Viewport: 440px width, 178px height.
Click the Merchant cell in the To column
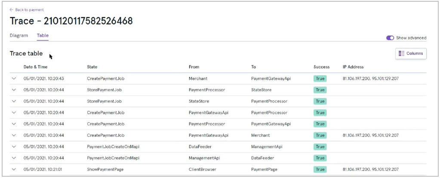pyautogui.click(x=260, y=135)
